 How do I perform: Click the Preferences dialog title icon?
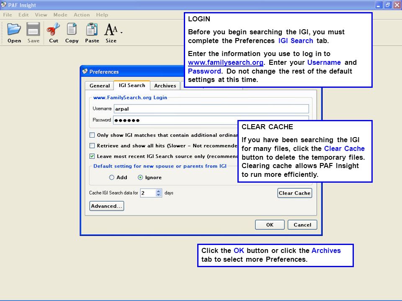(x=85, y=71)
